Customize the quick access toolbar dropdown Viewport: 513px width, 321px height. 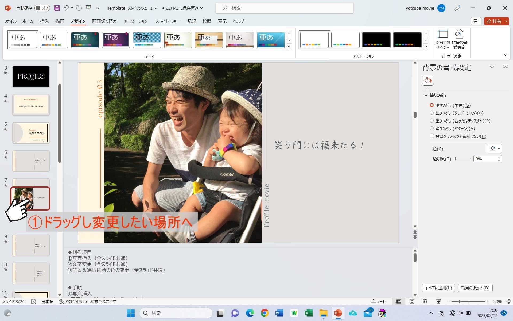(98, 8)
